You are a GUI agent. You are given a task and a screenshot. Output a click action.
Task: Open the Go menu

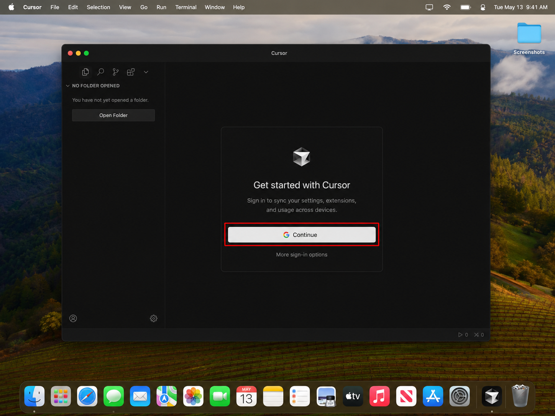click(144, 7)
